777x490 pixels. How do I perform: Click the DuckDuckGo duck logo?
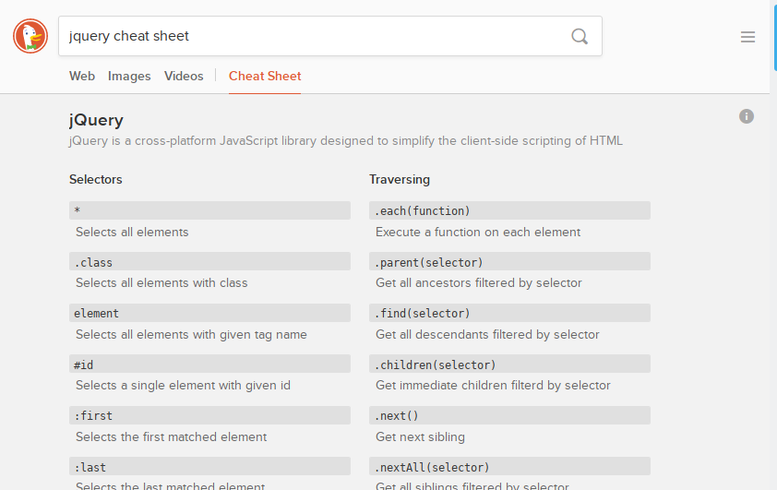[x=30, y=36]
